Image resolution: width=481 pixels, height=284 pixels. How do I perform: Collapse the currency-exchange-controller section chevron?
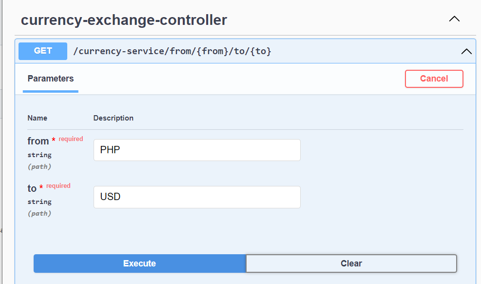454,19
